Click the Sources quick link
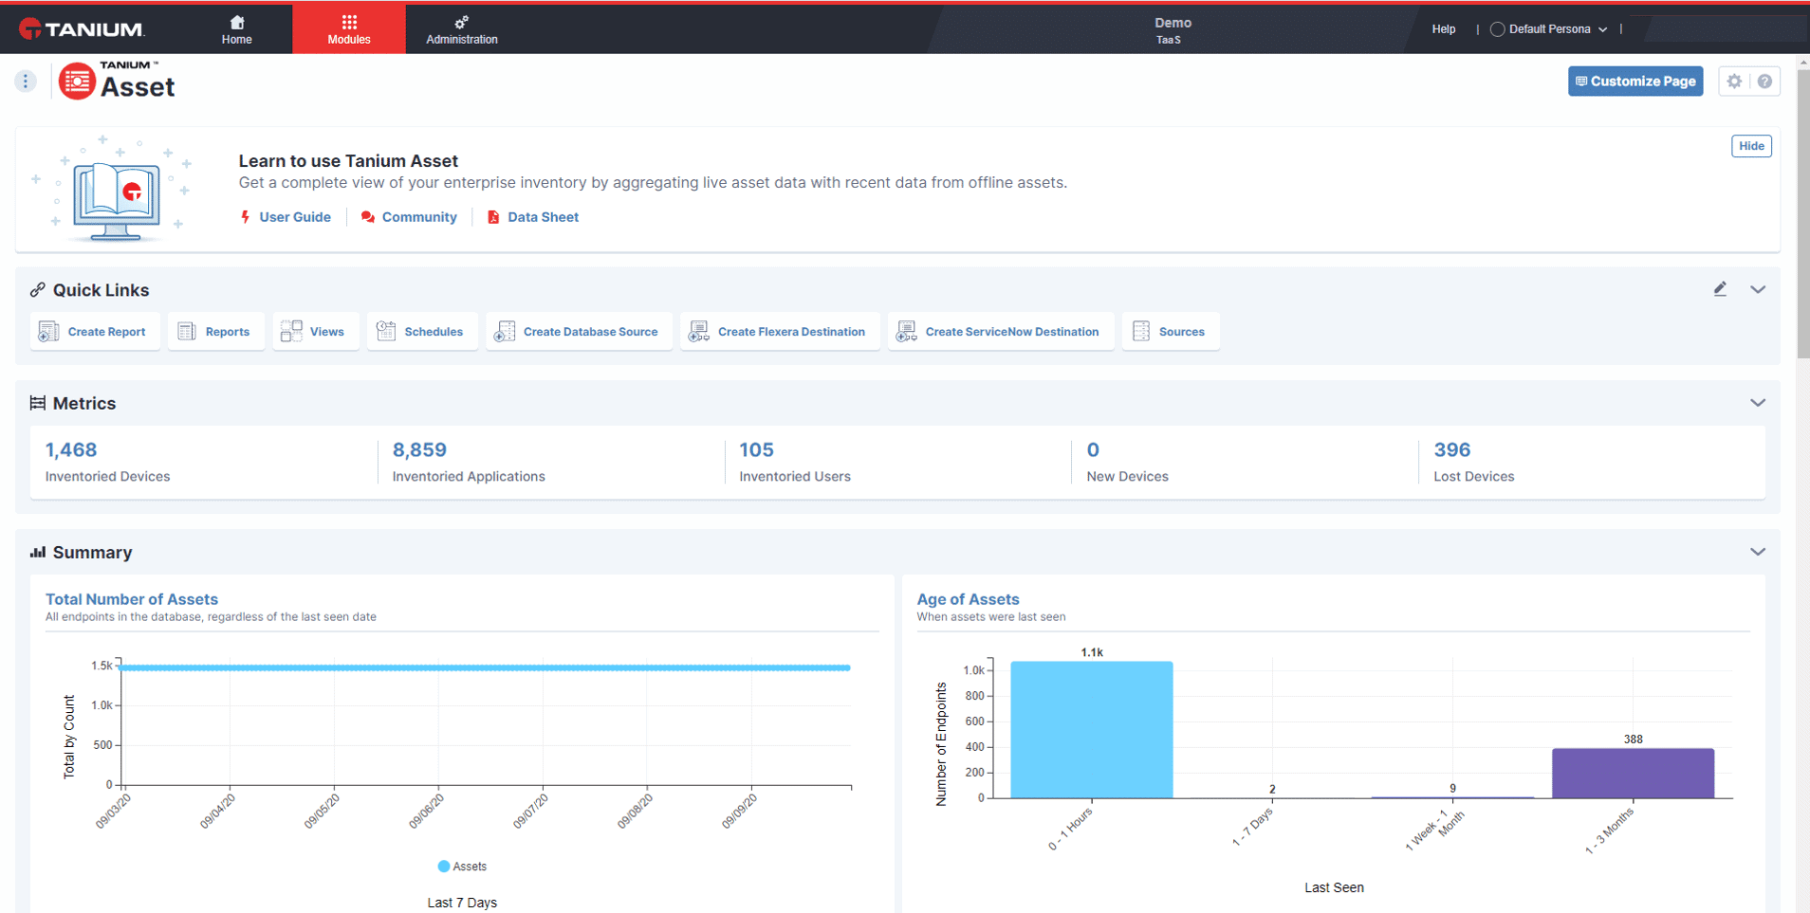The width and height of the screenshot is (1810, 913). (1171, 332)
